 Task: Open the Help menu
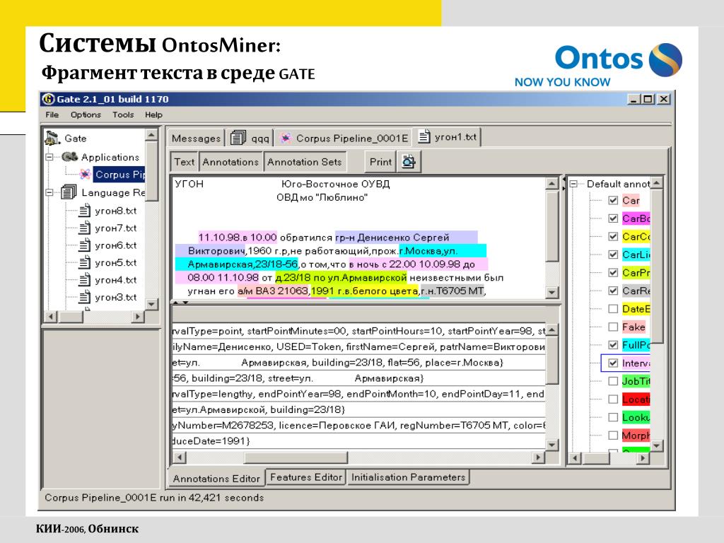coord(153,115)
